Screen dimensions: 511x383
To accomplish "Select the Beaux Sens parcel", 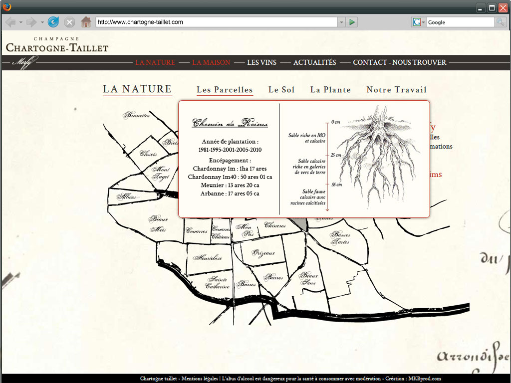I will point(308,279).
